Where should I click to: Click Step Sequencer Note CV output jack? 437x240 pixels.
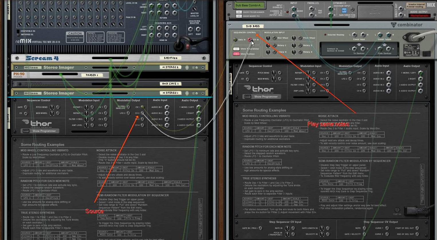click(365, 228)
